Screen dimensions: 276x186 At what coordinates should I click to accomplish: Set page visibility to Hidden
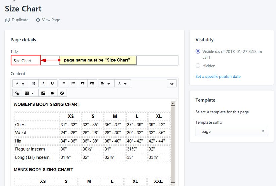click(198, 66)
